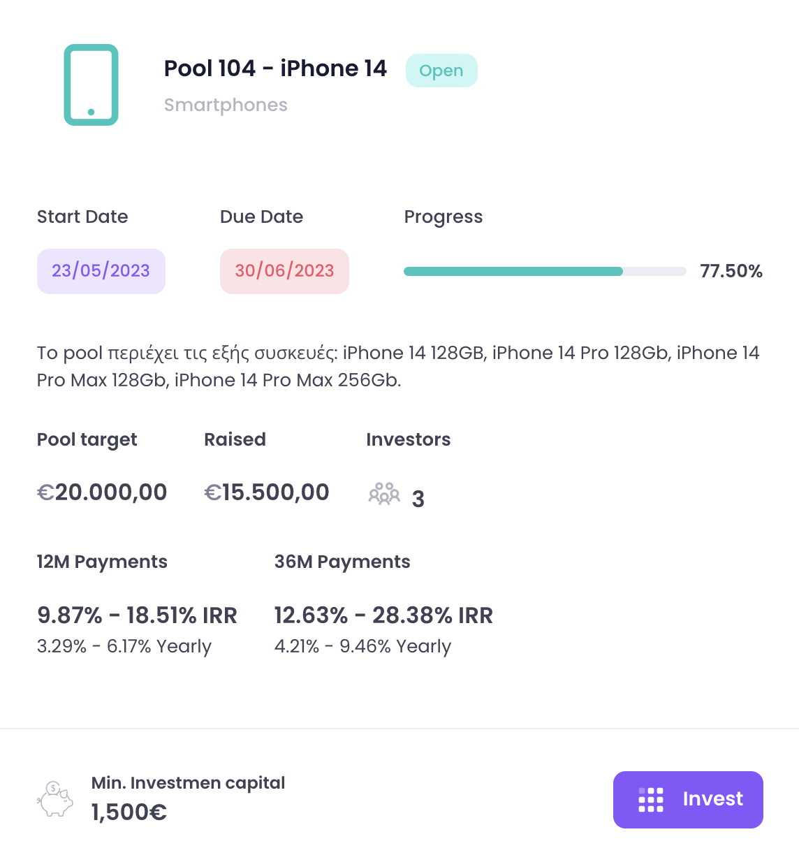Click the smartphone pool icon
The width and height of the screenshot is (799, 862).
point(91,85)
